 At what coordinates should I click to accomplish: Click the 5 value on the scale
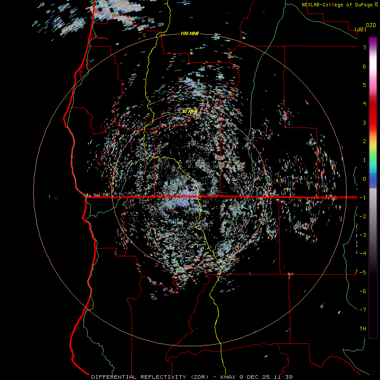[364, 85]
